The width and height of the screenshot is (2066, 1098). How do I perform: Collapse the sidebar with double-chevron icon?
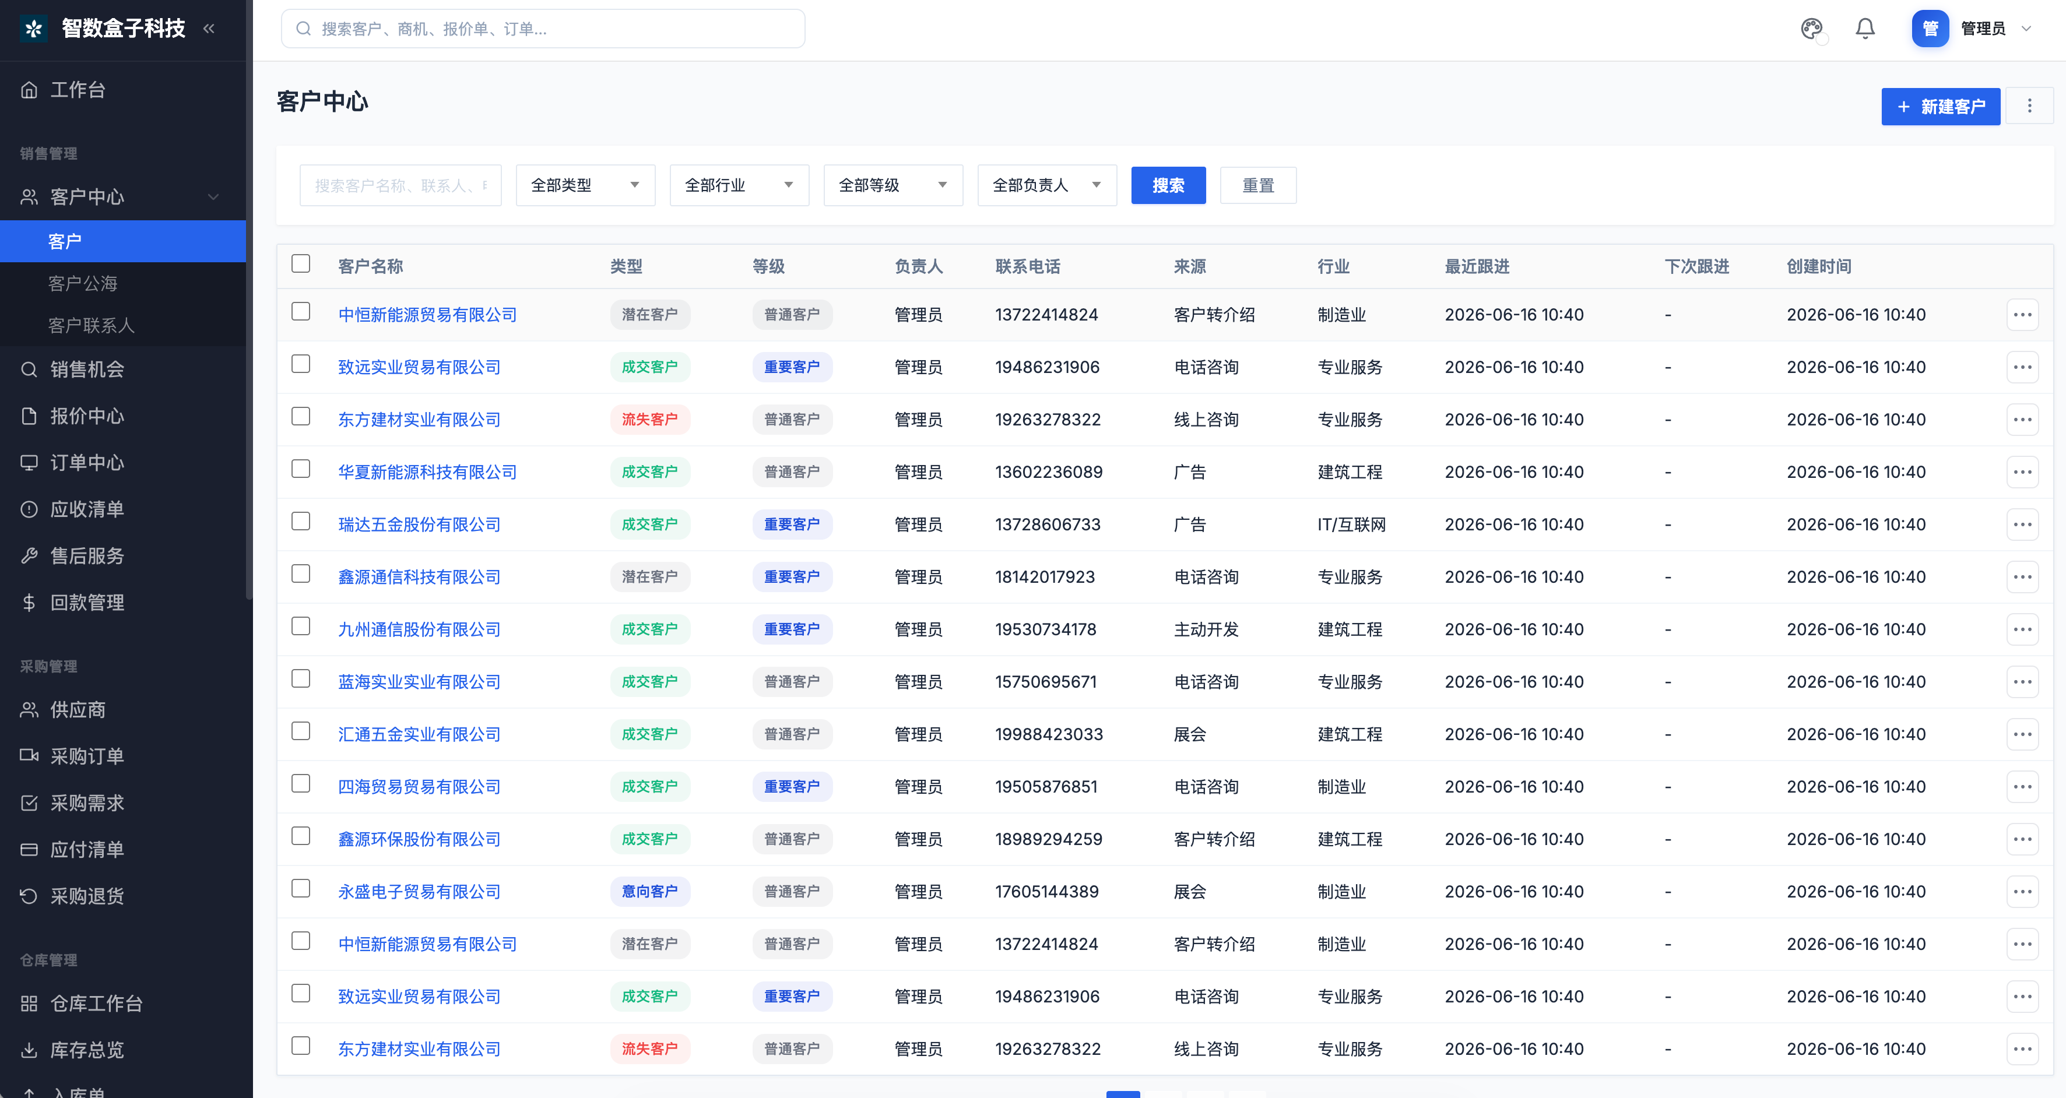pos(209,29)
